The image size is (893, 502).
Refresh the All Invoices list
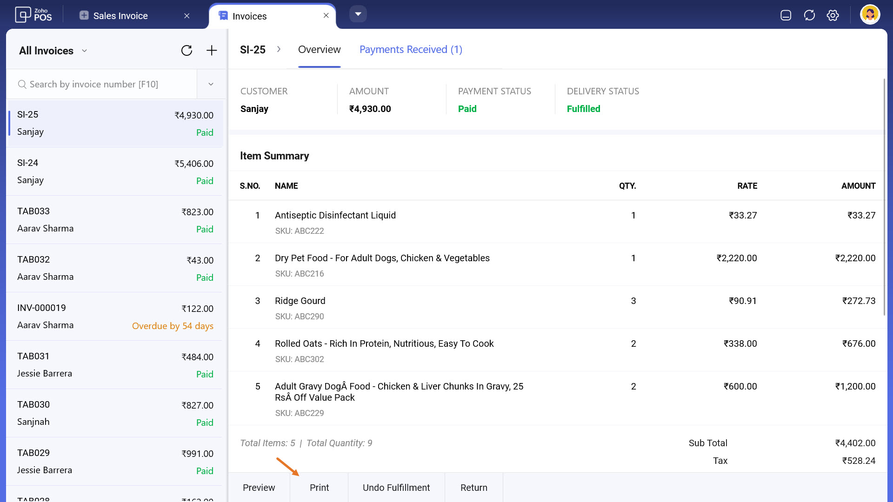pos(187,51)
